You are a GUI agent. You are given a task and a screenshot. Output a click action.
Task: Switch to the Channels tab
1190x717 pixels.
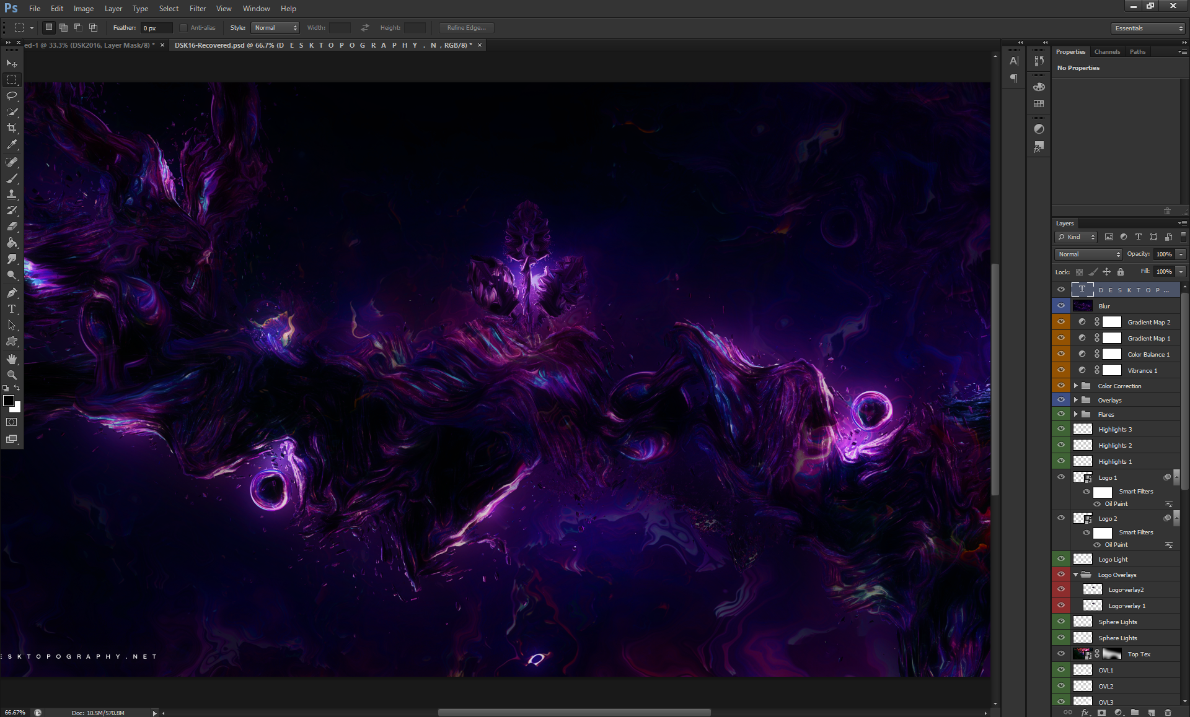[x=1107, y=52]
